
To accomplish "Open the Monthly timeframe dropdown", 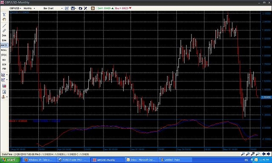I will (29, 8).
